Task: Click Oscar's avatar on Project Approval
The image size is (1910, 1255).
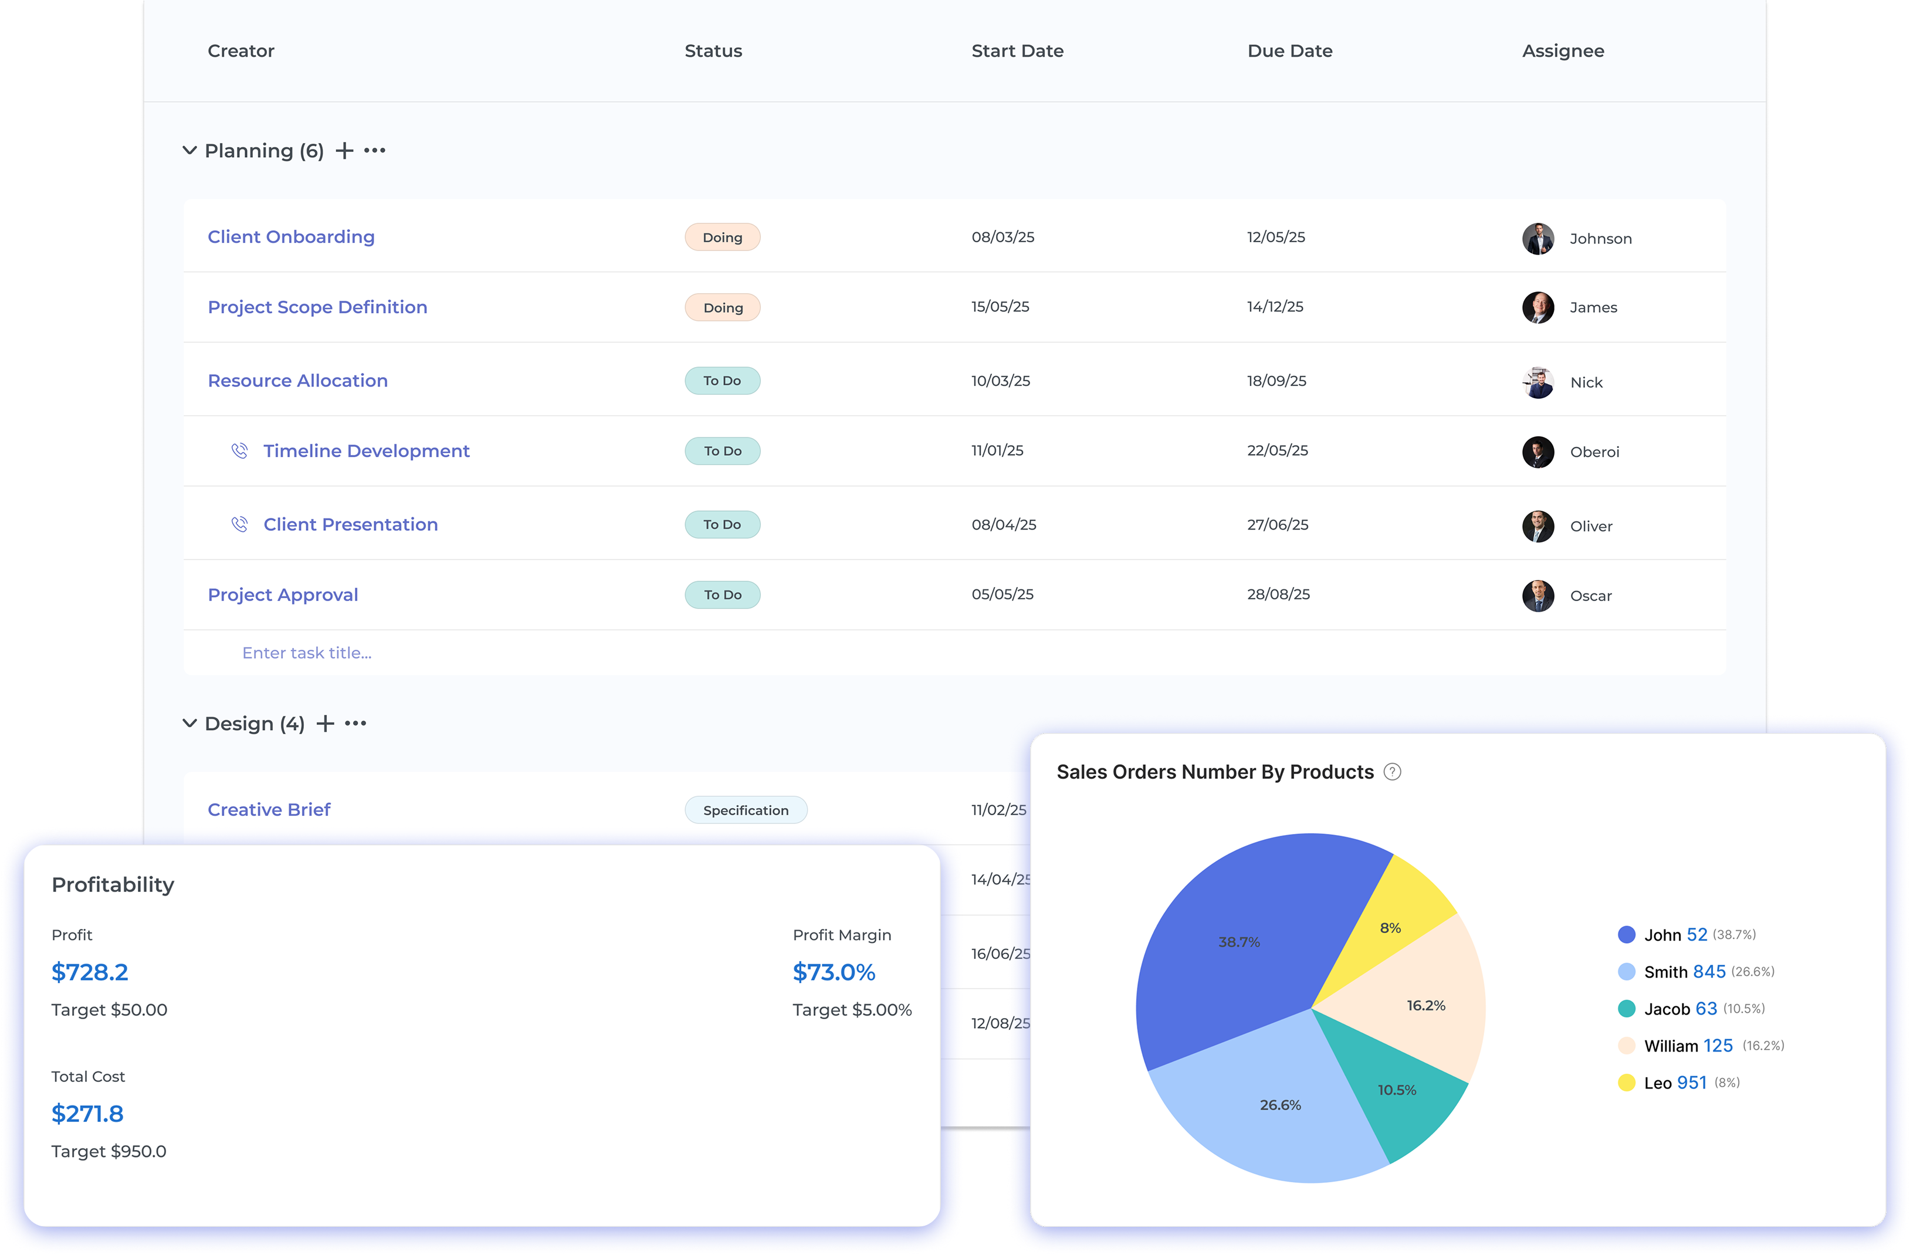Action: (1538, 595)
